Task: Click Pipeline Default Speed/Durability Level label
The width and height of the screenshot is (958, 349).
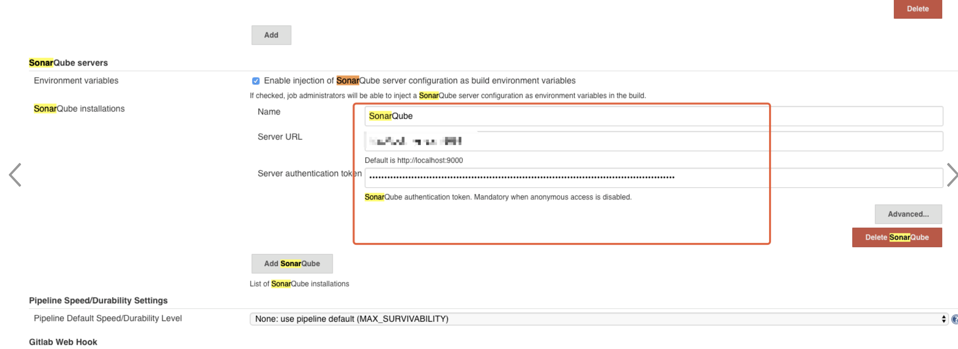Action: point(108,318)
